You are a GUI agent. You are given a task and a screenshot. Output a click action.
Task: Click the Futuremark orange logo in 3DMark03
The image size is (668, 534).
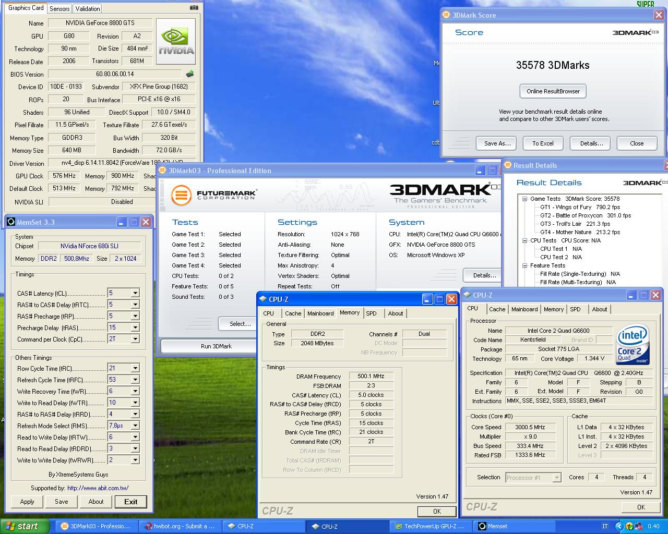182,195
